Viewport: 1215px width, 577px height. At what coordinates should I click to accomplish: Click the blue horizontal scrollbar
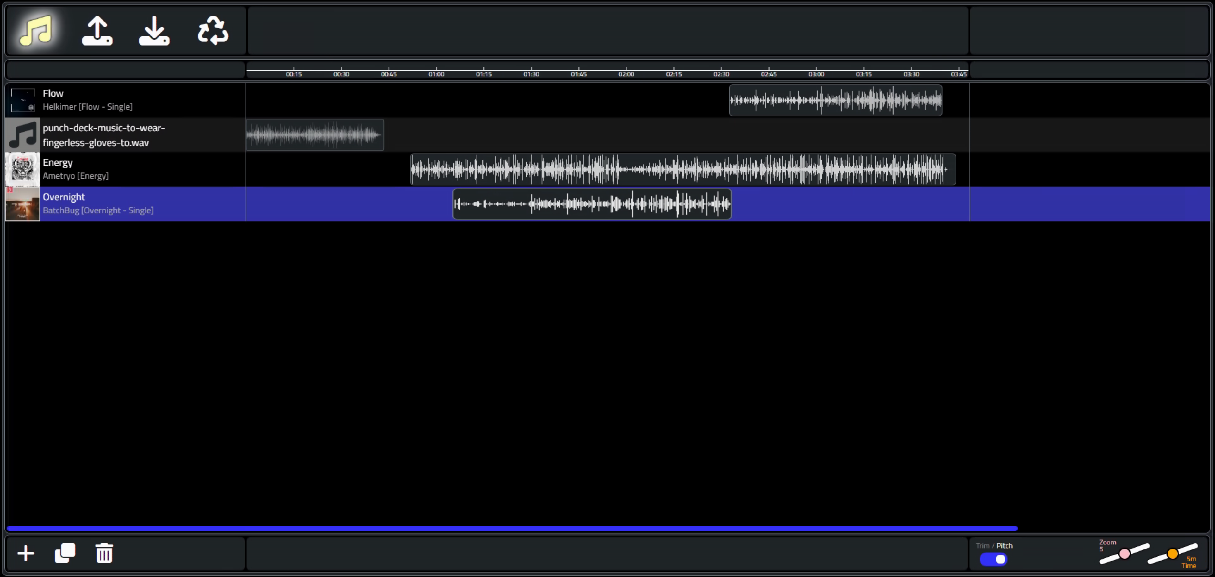[x=512, y=528]
